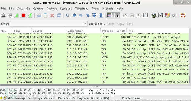Open the Go menu
Screen dimensions: 191x101
pos(28,9)
